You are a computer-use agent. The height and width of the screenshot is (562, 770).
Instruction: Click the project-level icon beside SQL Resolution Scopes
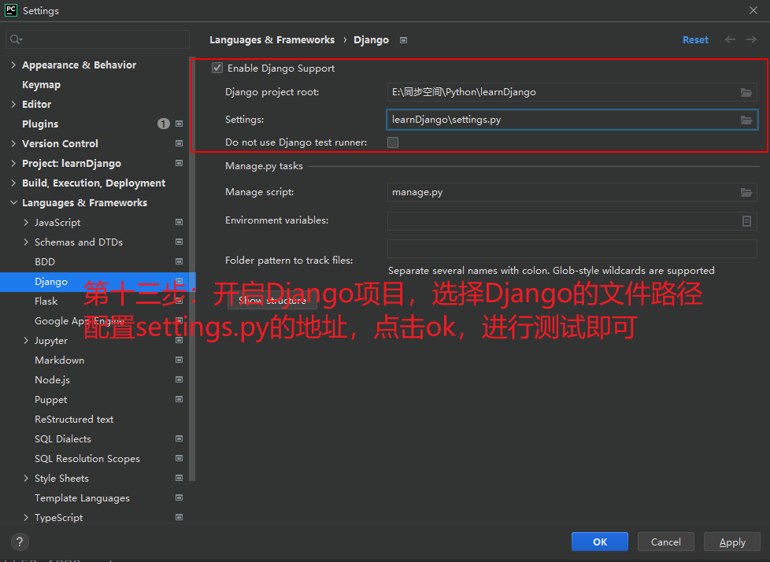(180, 458)
